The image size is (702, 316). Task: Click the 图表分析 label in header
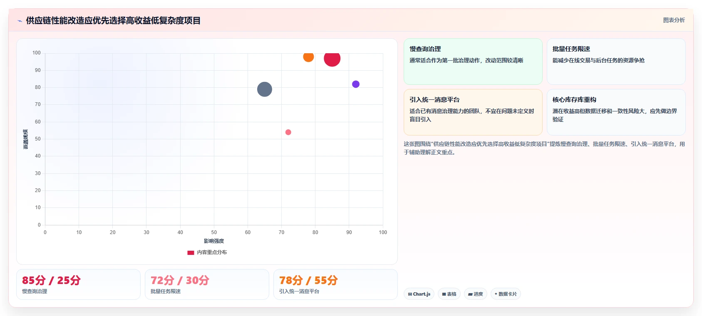click(674, 20)
